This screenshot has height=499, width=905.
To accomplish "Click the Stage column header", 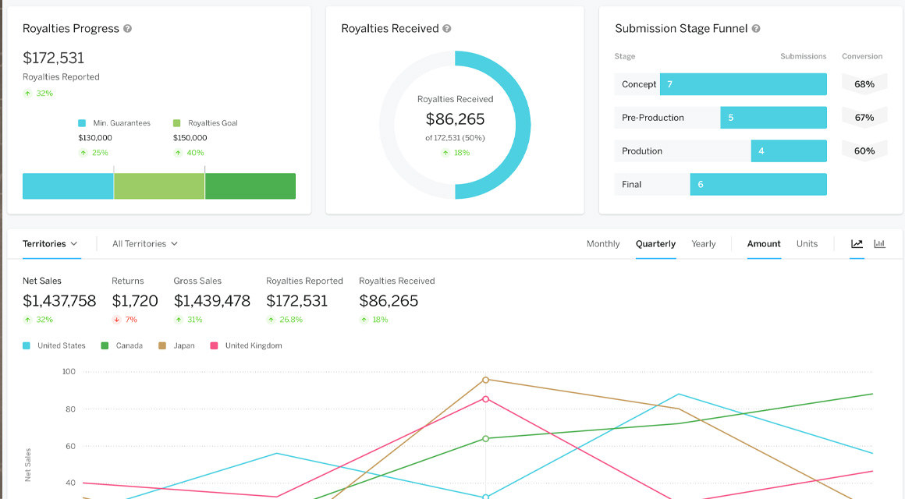I will pyautogui.click(x=624, y=57).
